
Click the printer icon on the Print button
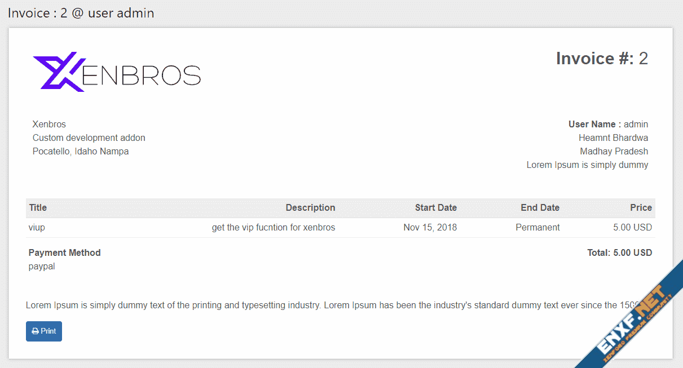pyautogui.click(x=36, y=331)
